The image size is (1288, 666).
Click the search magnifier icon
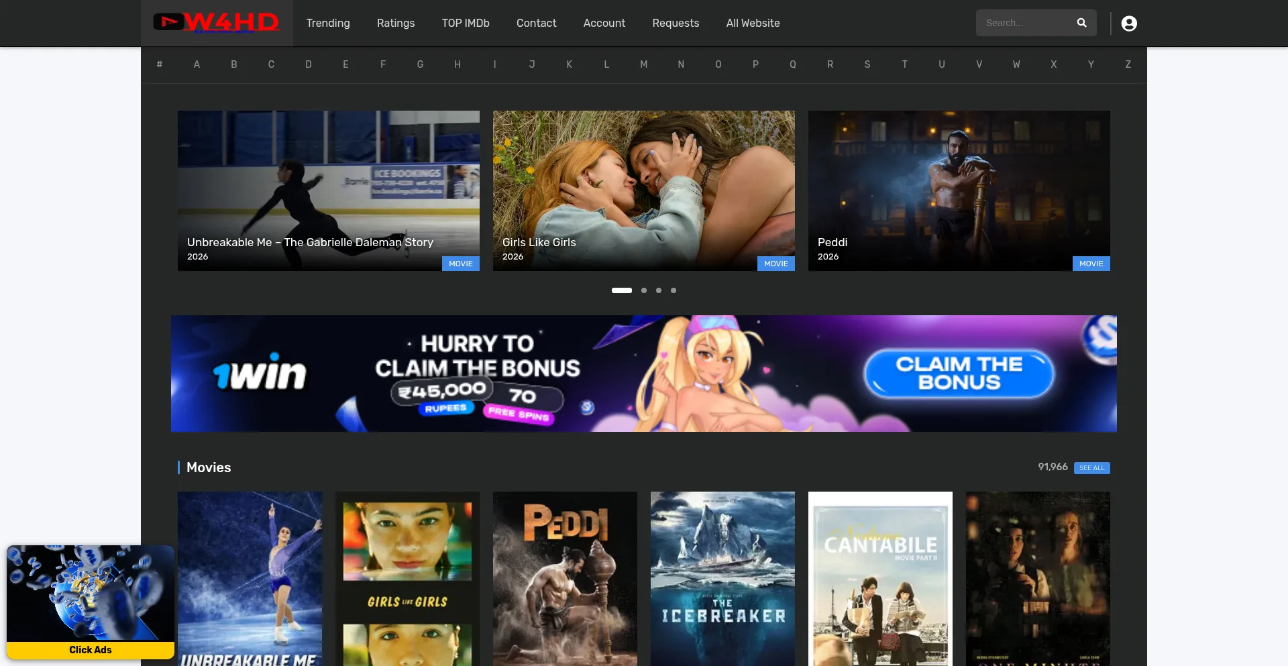1081,23
